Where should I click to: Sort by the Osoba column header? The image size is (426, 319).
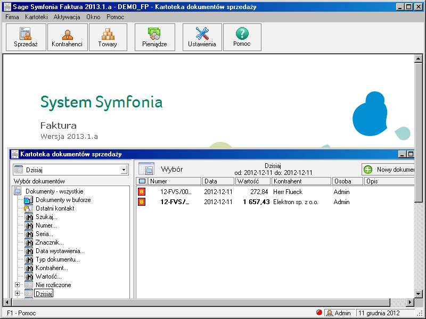(x=348, y=181)
